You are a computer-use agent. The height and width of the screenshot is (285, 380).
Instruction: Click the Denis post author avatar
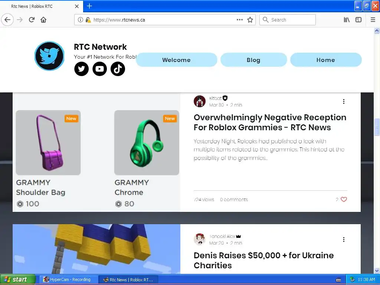coord(199,239)
